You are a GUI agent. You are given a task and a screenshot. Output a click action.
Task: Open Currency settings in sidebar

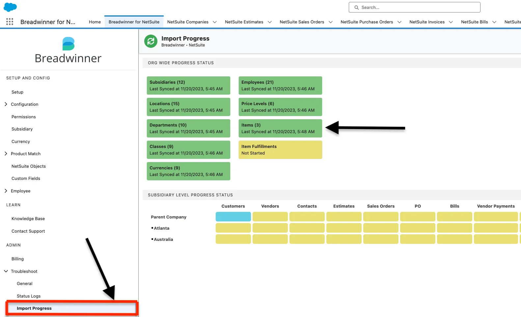point(21,141)
